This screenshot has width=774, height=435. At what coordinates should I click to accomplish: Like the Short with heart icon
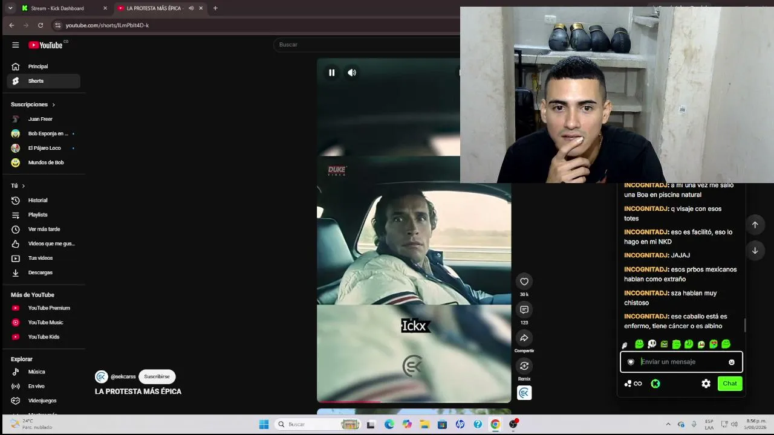pyautogui.click(x=524, y=282)
